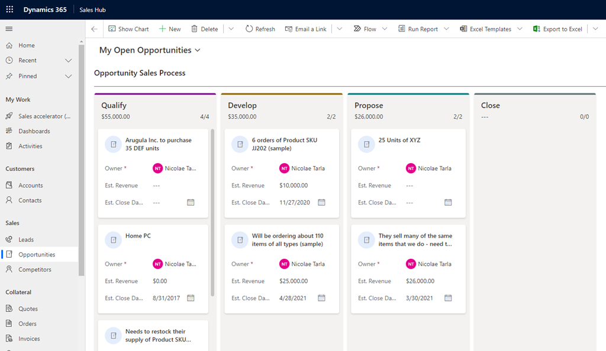Expand the Recent section chevron
The width and height of the screenshot is (606, 351).
pos(68,60)
